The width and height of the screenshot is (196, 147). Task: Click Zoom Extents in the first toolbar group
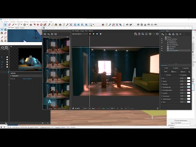71,24
